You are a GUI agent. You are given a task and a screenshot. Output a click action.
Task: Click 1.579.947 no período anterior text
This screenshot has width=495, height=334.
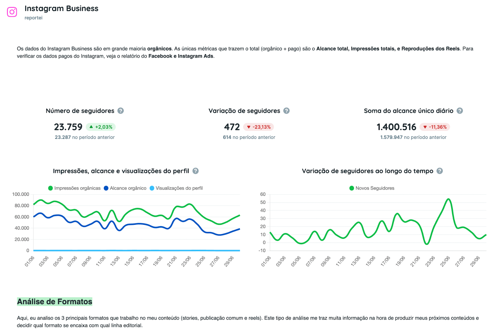pos(413,137)
